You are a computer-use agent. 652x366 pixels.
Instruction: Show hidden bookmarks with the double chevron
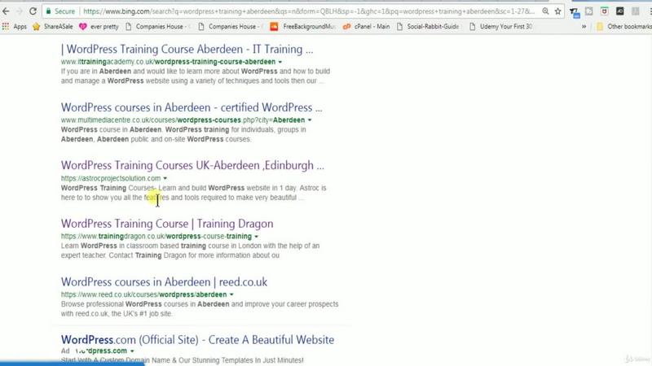click(584, 27)
